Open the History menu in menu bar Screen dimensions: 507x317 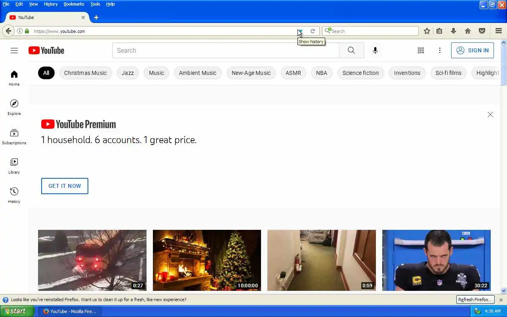[50, 4]
